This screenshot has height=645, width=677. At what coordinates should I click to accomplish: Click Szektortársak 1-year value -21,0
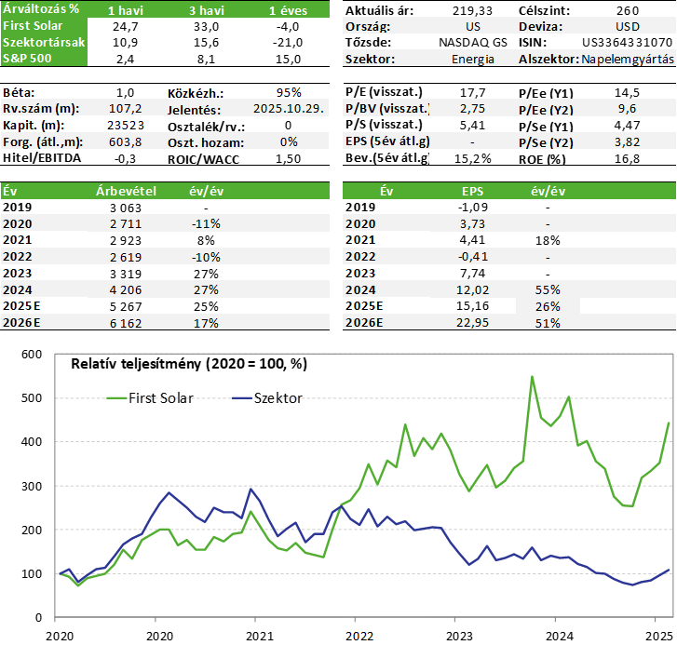click(288, 43)
